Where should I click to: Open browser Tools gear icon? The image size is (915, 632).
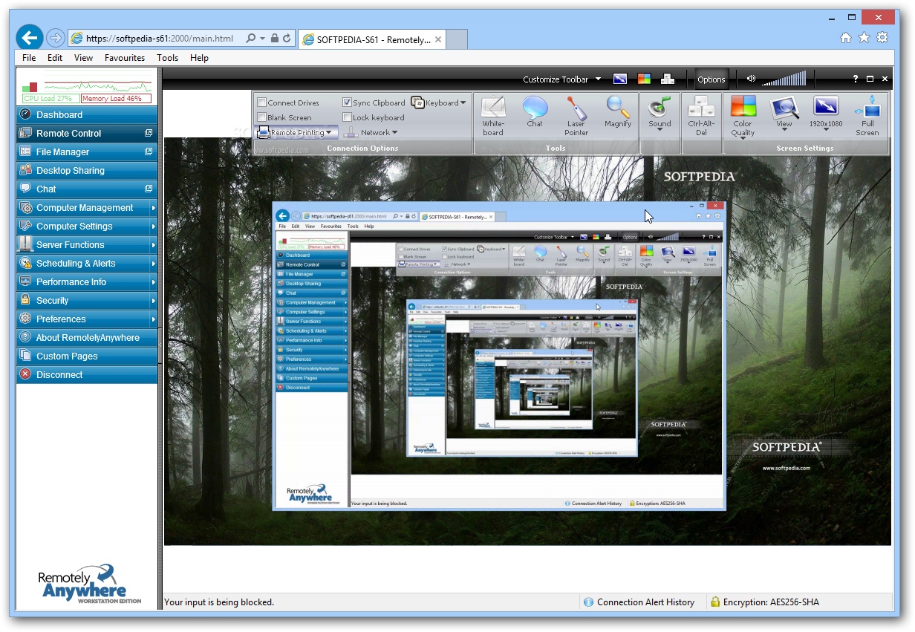pos(882,38)
